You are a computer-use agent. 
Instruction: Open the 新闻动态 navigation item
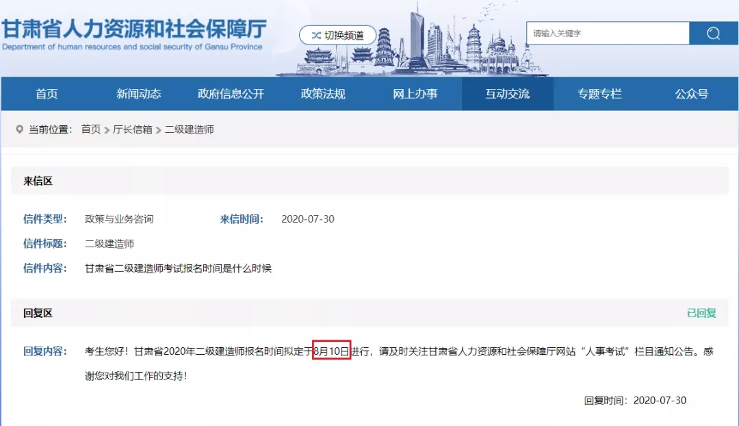tap(138, 94)
